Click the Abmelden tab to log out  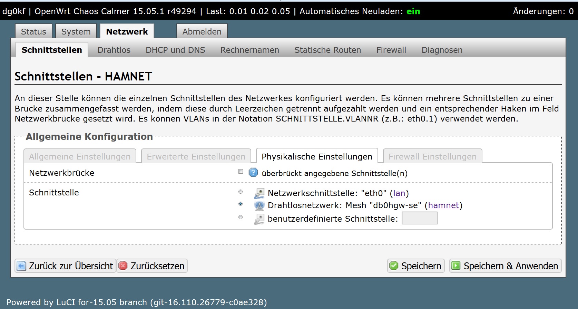coord(202,31)
